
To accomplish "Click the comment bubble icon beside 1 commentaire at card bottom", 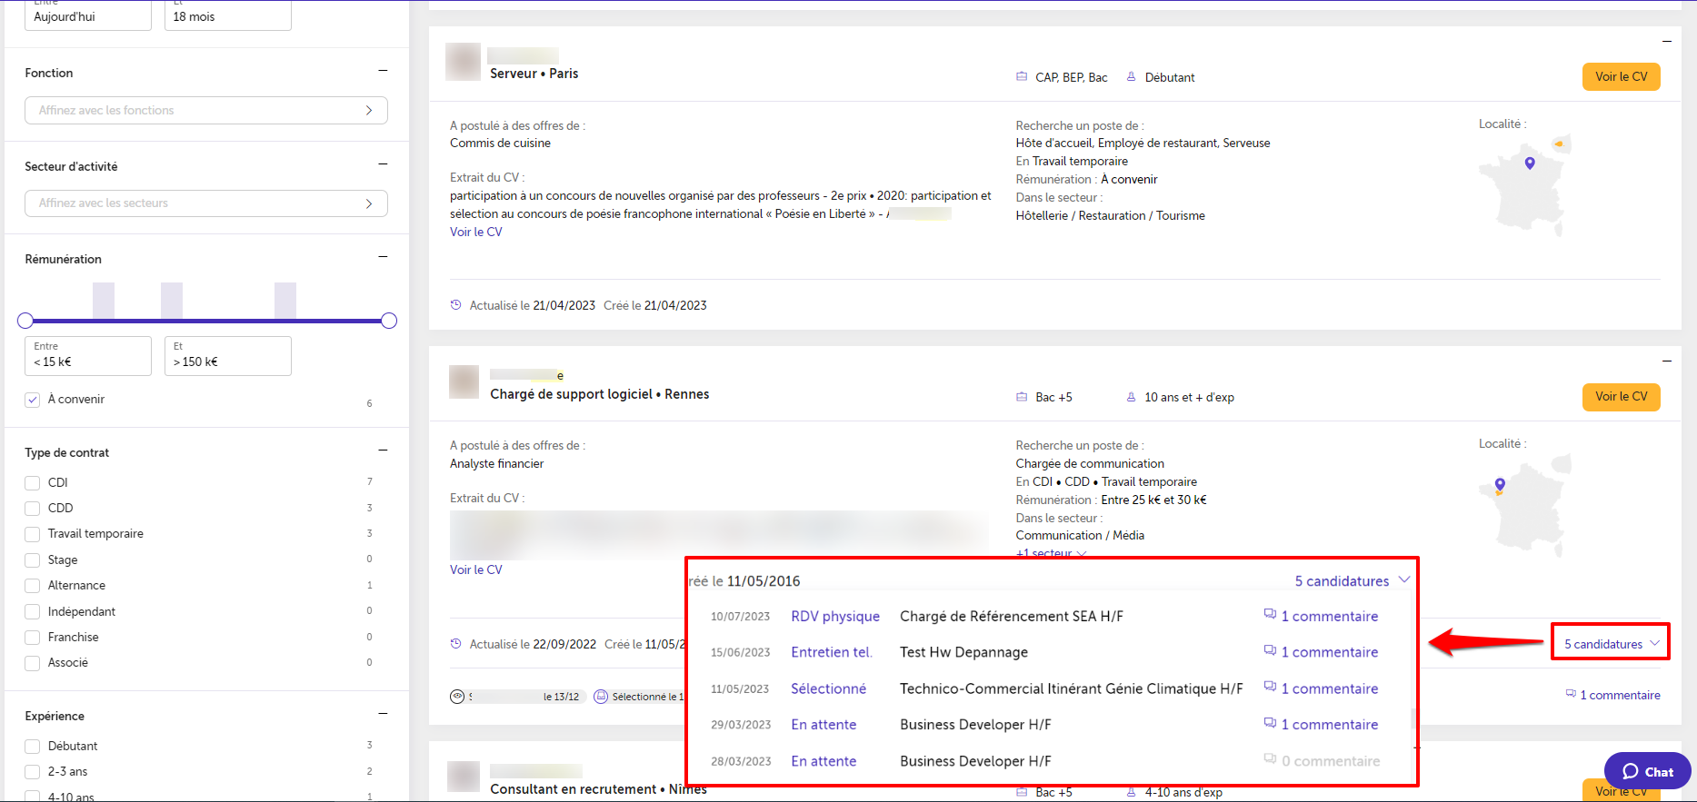I will coord(1571,694).
